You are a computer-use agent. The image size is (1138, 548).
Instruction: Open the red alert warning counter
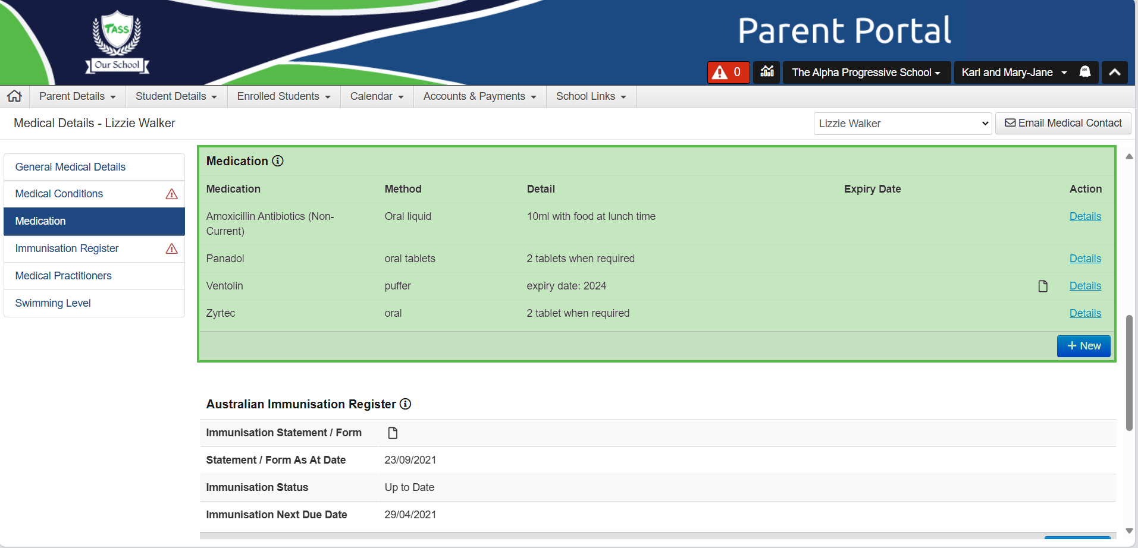728,73
